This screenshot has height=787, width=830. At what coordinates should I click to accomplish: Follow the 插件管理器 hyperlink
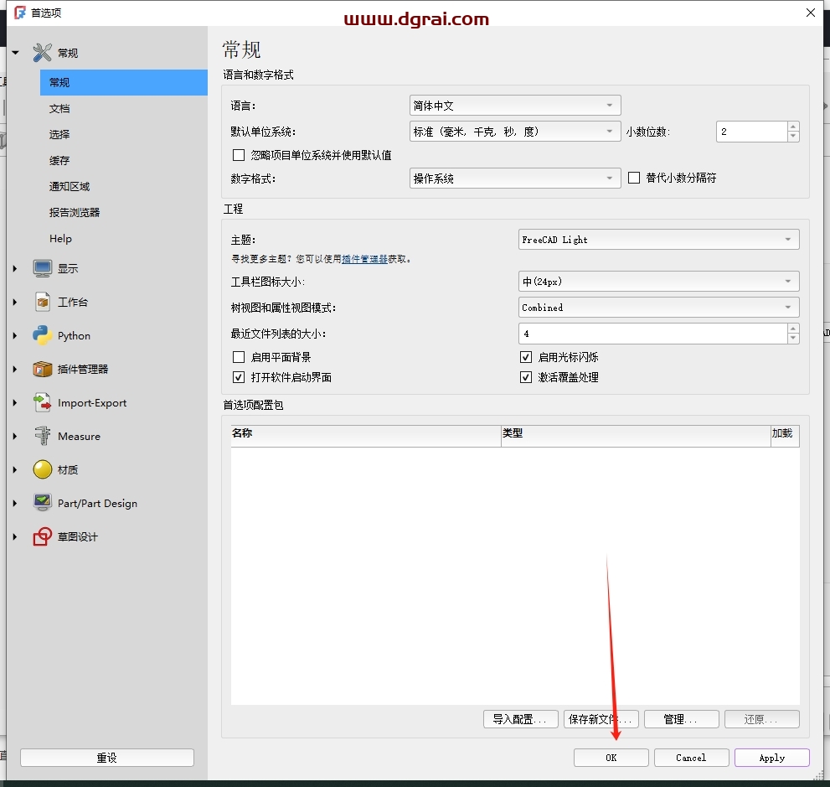click(364, 259)
